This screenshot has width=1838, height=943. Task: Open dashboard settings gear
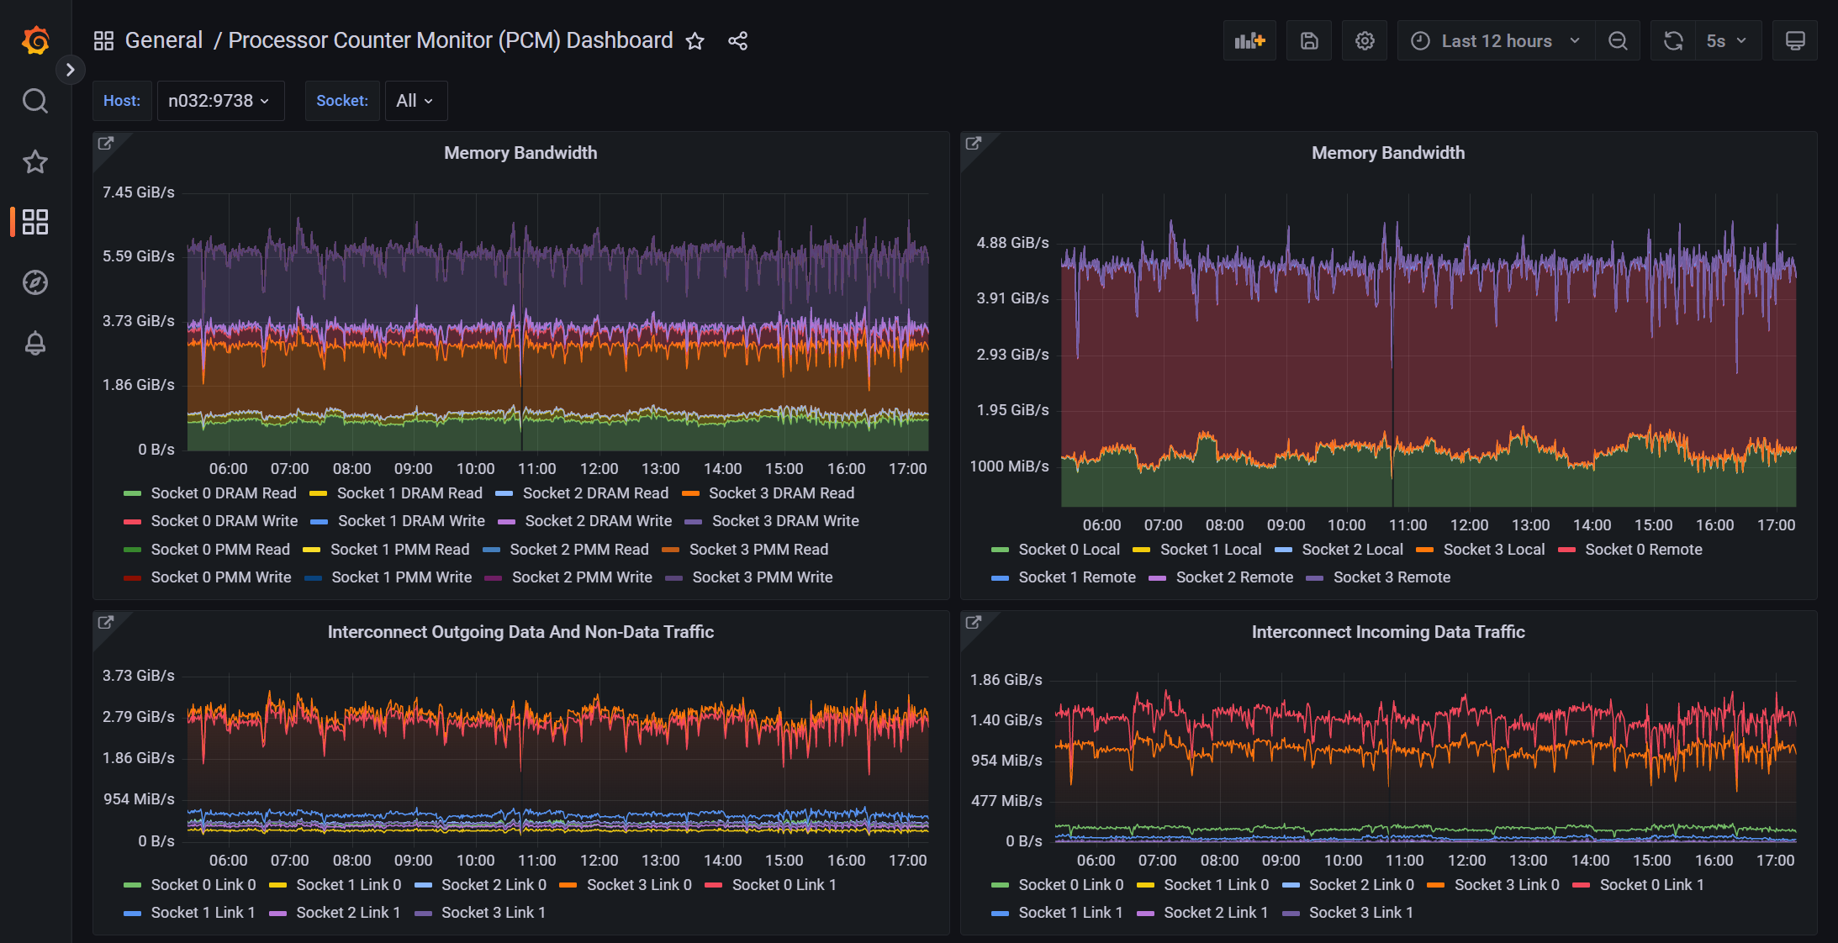pyautogui.click(x=1364, y=41)
